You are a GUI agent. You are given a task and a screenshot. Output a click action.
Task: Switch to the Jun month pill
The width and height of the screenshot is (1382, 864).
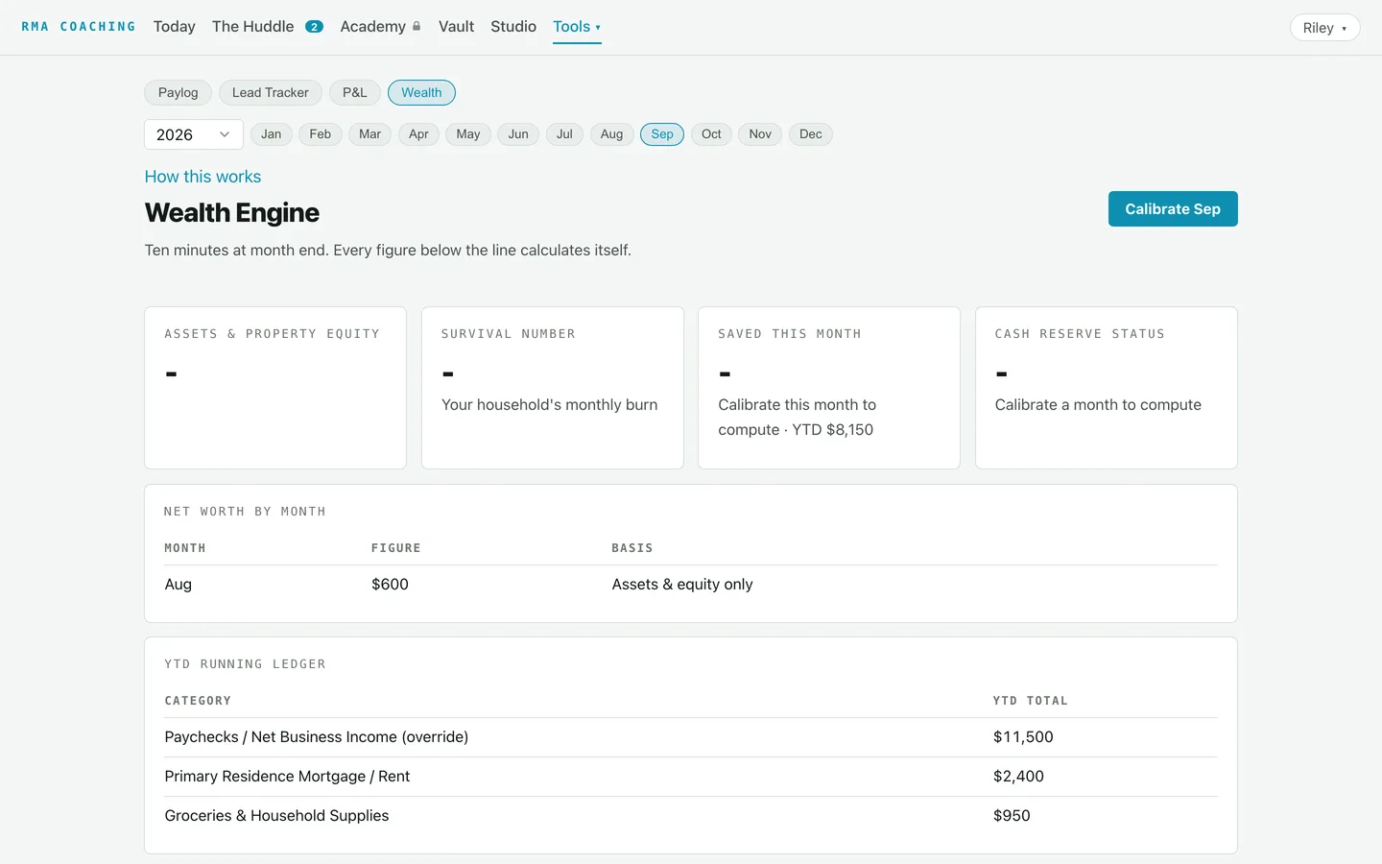click(518, 134)
